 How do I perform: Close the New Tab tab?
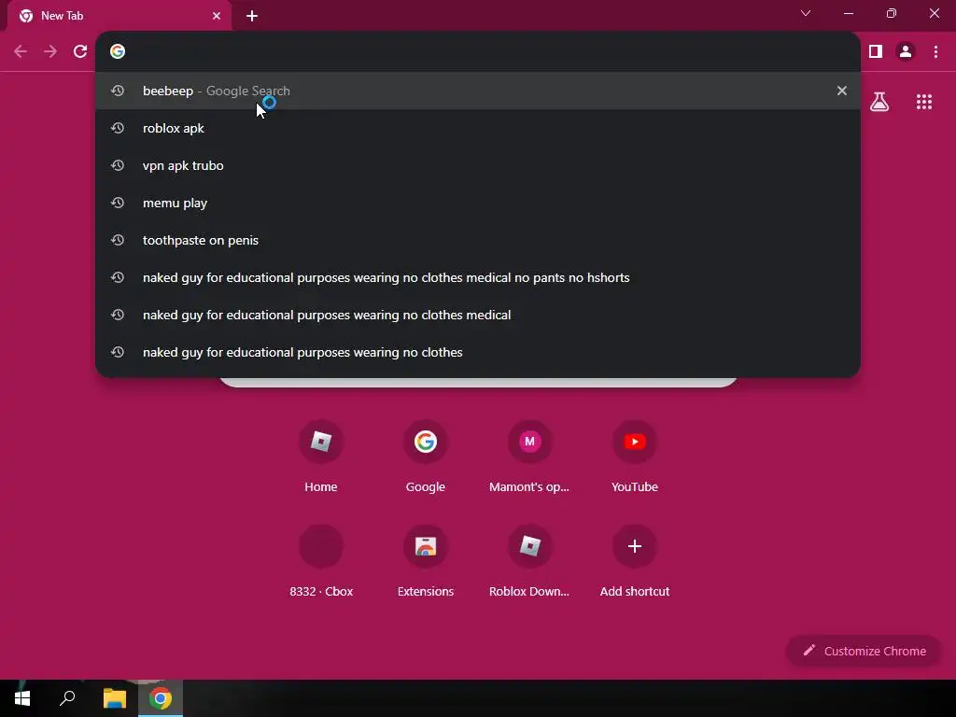point(217,16)
